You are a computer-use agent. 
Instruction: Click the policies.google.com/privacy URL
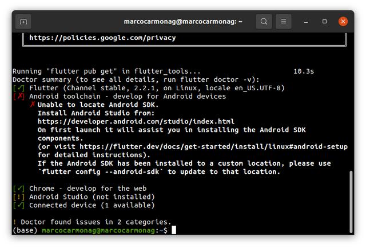102,38
